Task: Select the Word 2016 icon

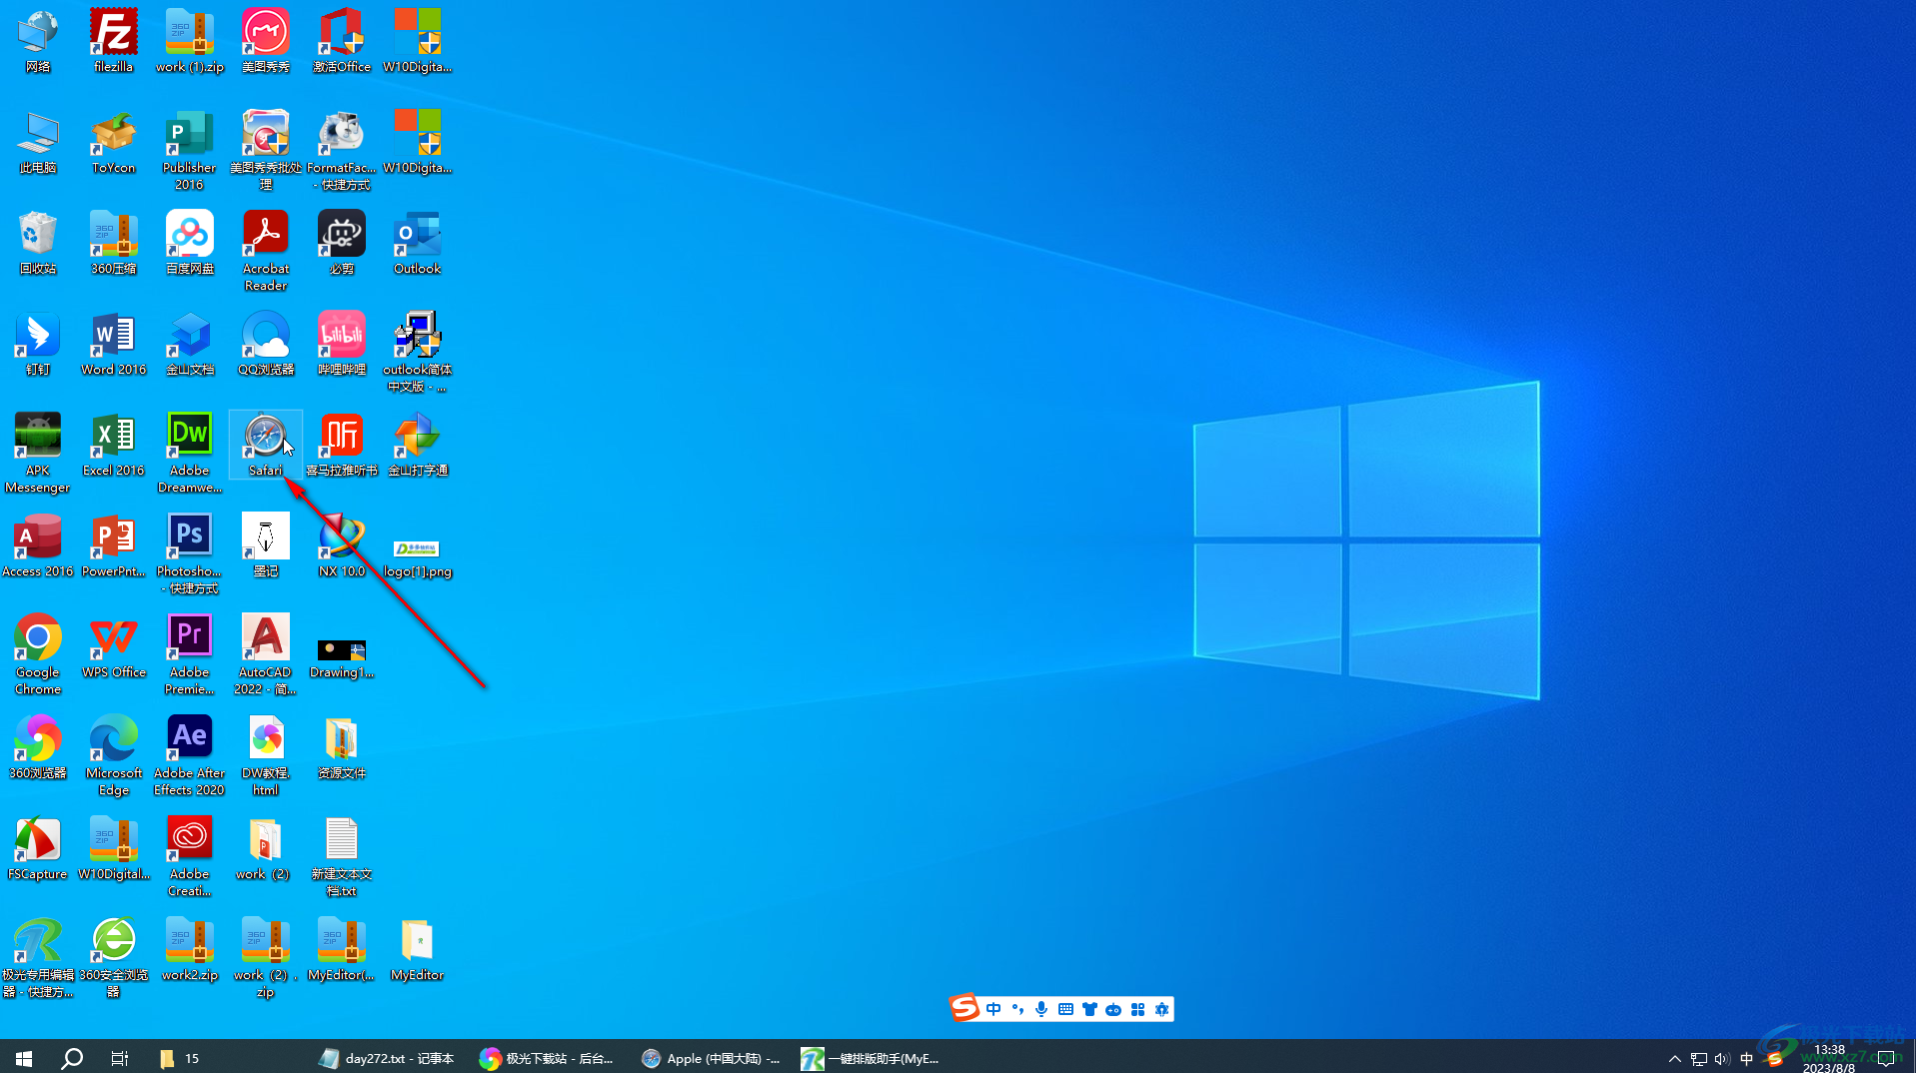Action: 113,344
